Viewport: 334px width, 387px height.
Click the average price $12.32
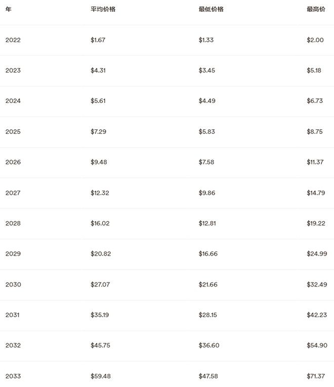100,193
